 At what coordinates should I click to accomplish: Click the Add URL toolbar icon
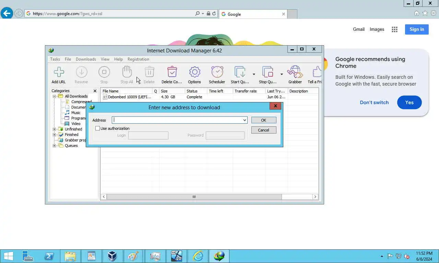point(59,72)
